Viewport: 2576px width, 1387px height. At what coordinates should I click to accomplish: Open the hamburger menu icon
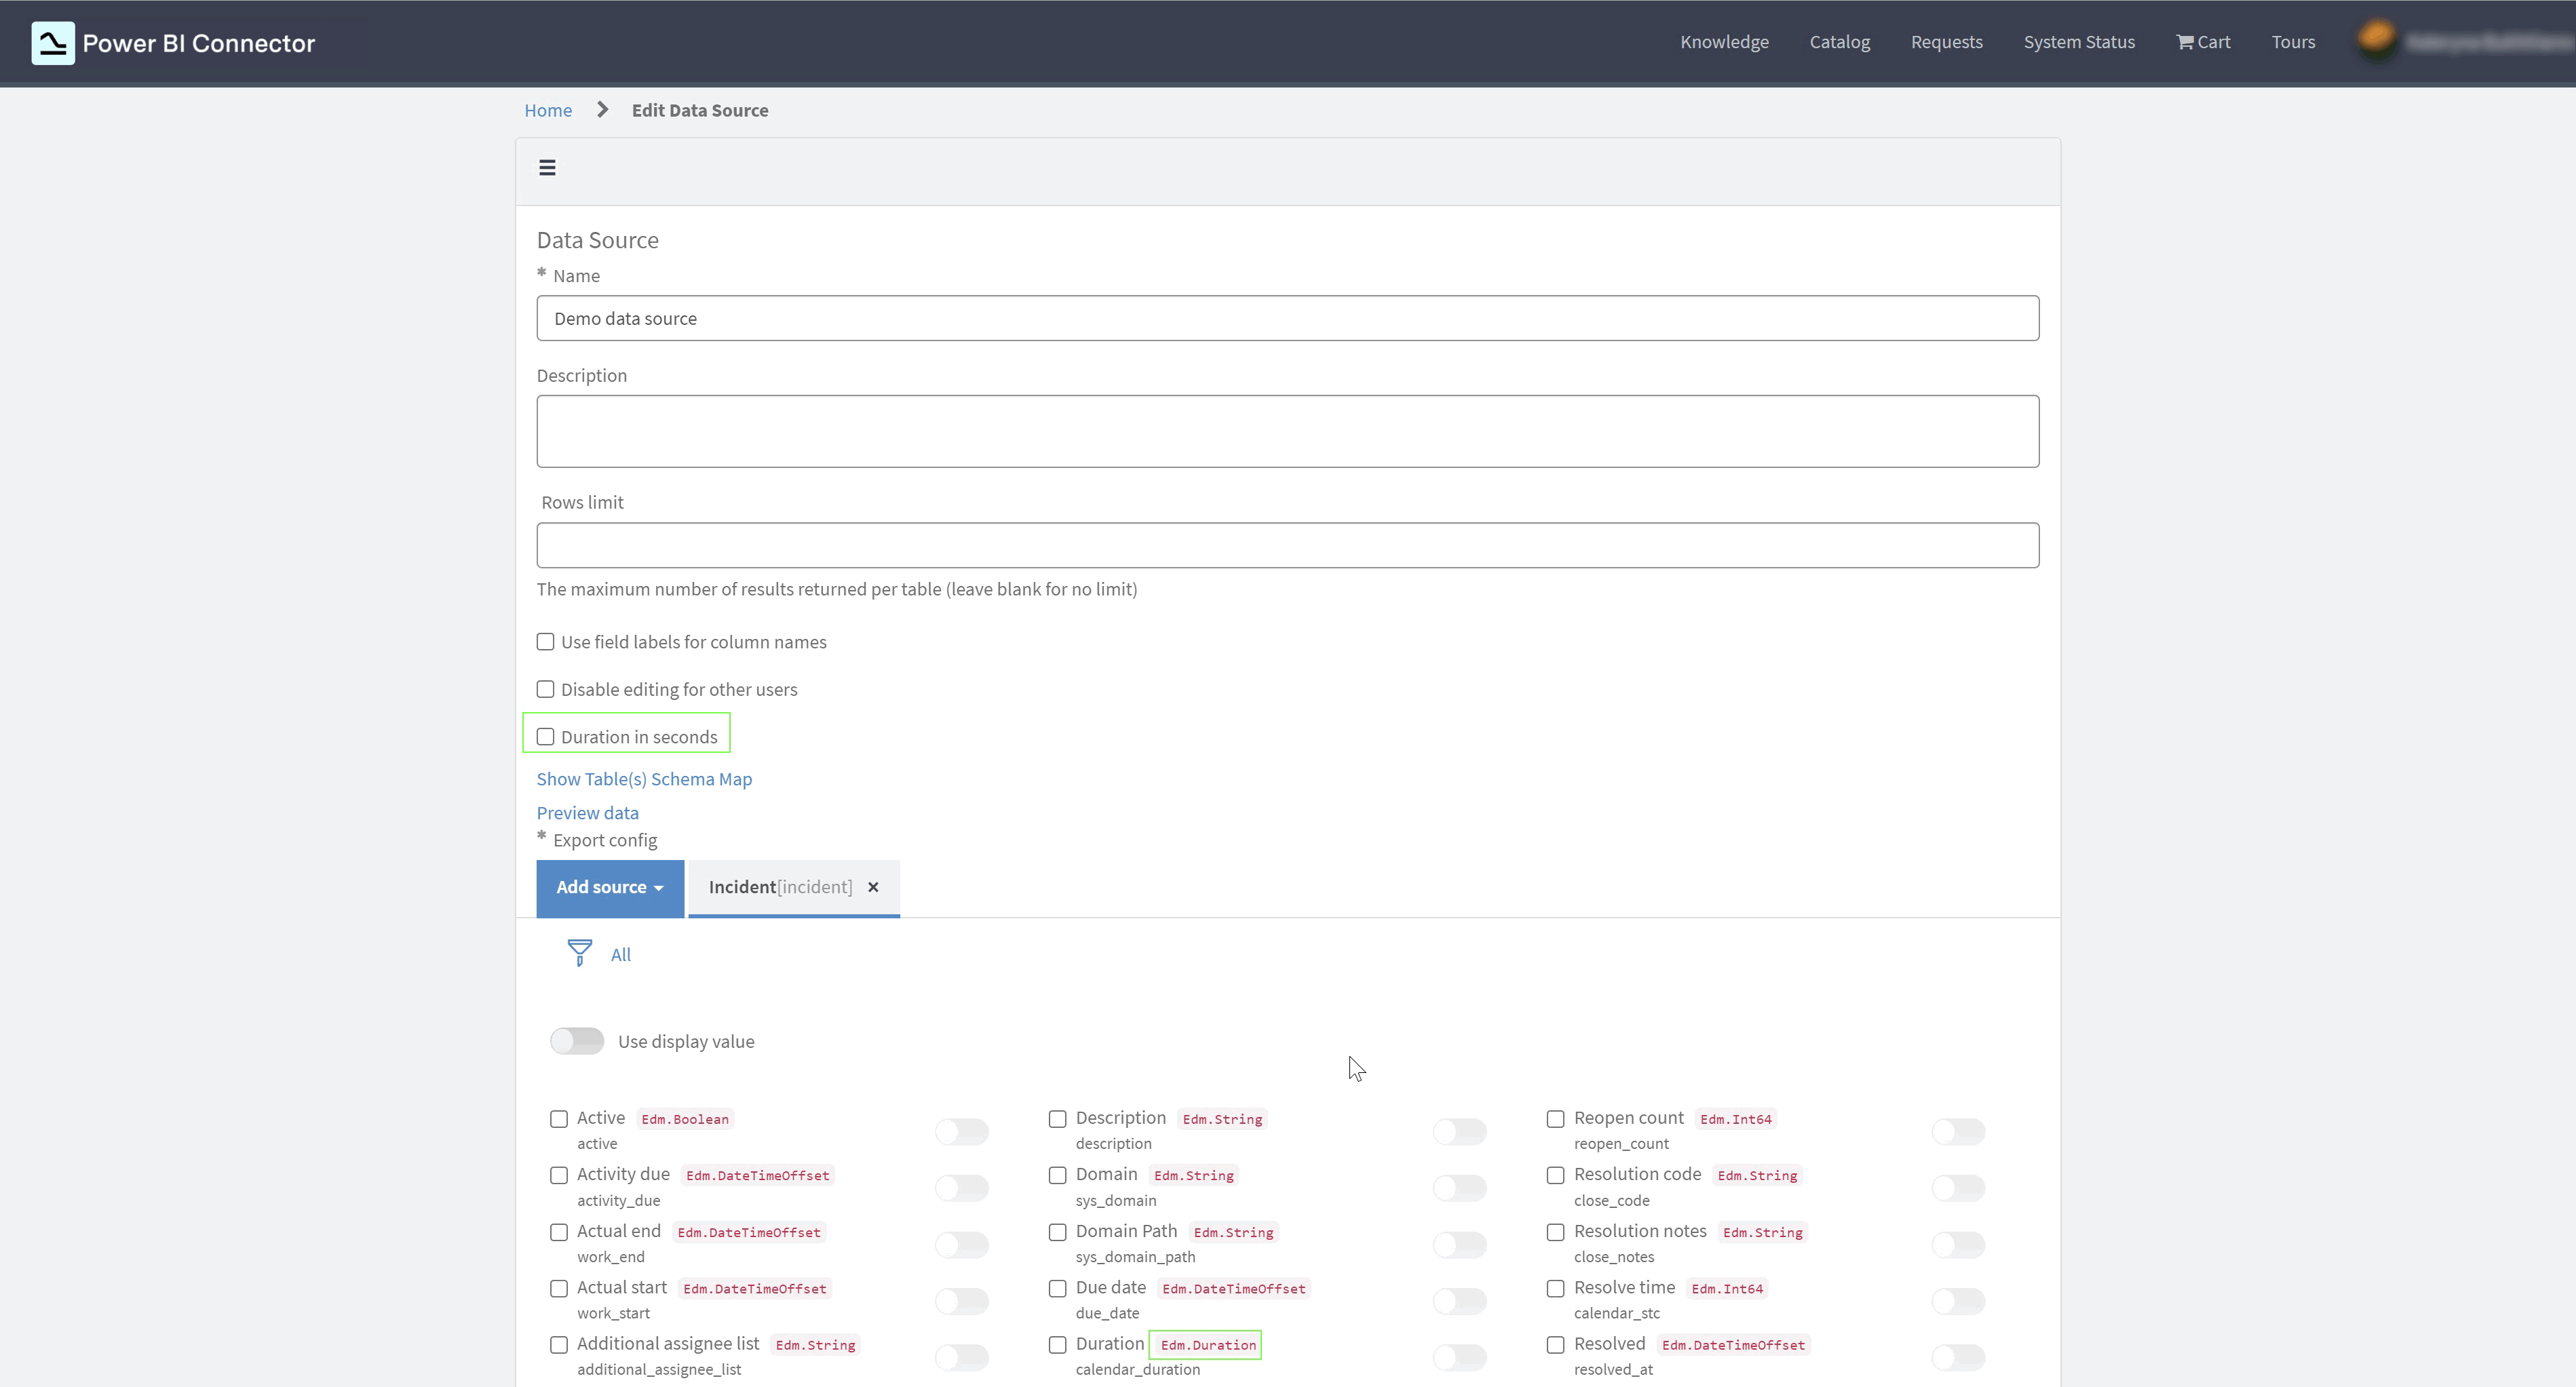point(547,168)
